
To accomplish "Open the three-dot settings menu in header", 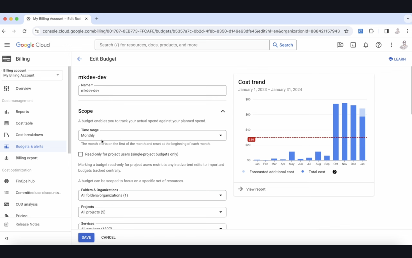I will 391,45.
